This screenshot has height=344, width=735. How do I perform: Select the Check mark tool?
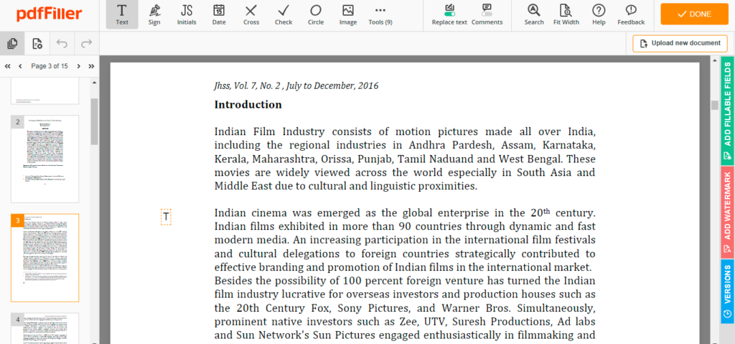(284, 14)
